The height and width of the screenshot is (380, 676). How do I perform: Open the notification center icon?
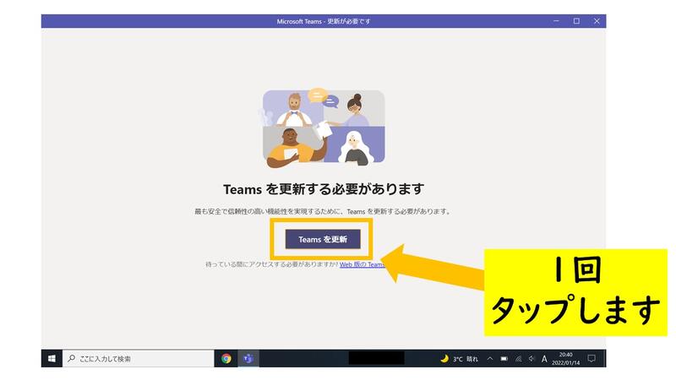coord(591,358)
